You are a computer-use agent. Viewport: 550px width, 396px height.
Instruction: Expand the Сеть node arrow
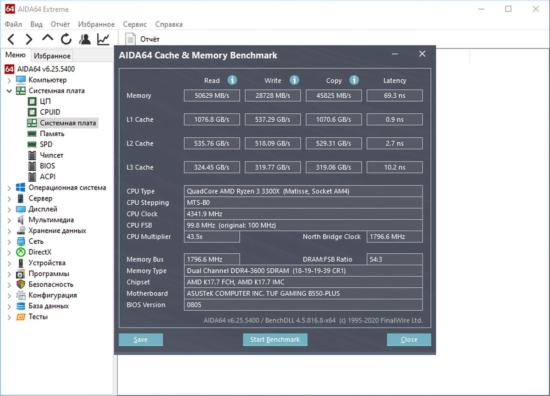(x=9, y=241)
